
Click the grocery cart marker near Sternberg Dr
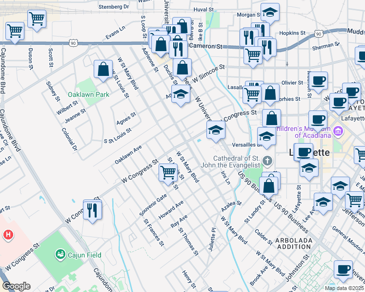tap(37, 19)
